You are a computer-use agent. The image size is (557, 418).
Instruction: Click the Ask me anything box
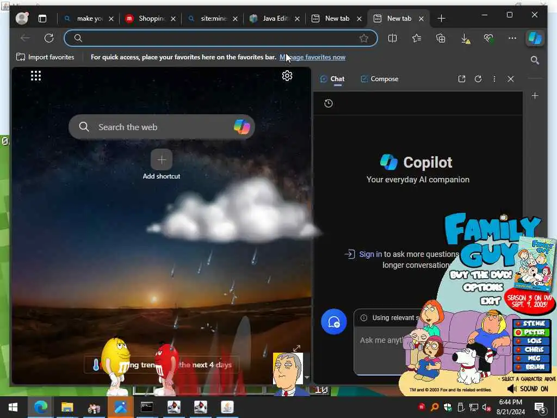[382, 340]
